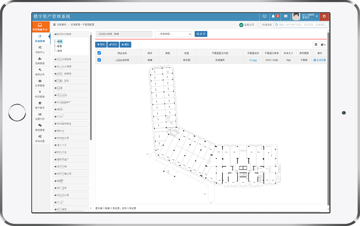Toggle the 当前模块 hamburger menu icon

[x=54, y=24]
